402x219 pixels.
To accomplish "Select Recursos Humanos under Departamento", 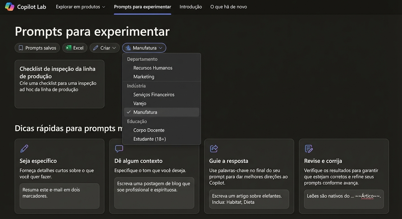I will click(x=153, y=68).
